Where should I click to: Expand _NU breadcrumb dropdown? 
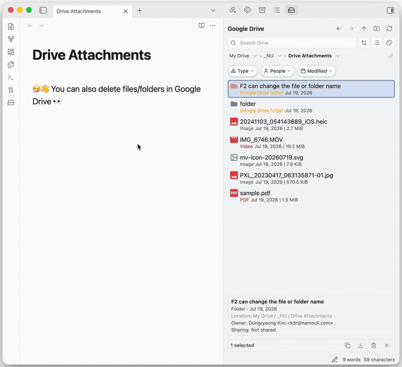pos(279,56)
